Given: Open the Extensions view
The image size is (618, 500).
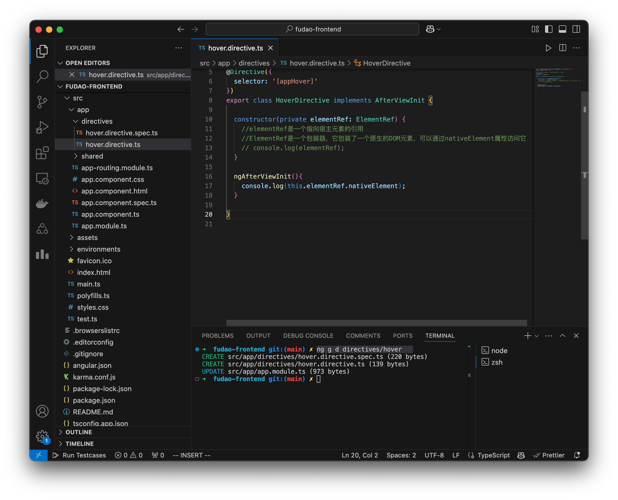Looking at the screenshot, I should [42, 153].
